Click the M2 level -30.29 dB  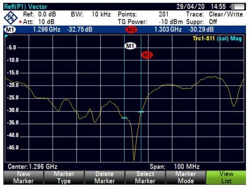[201, 30]
